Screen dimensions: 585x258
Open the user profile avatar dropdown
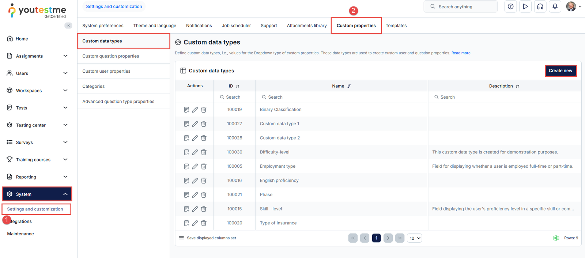573,7
